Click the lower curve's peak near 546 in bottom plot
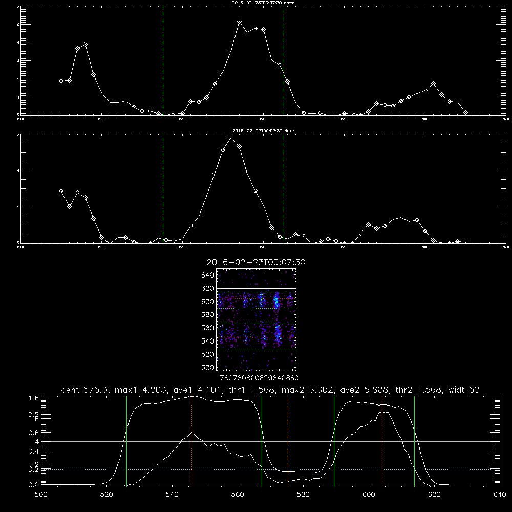The height and width of the screenshot is (512, 512). [192, 433]
